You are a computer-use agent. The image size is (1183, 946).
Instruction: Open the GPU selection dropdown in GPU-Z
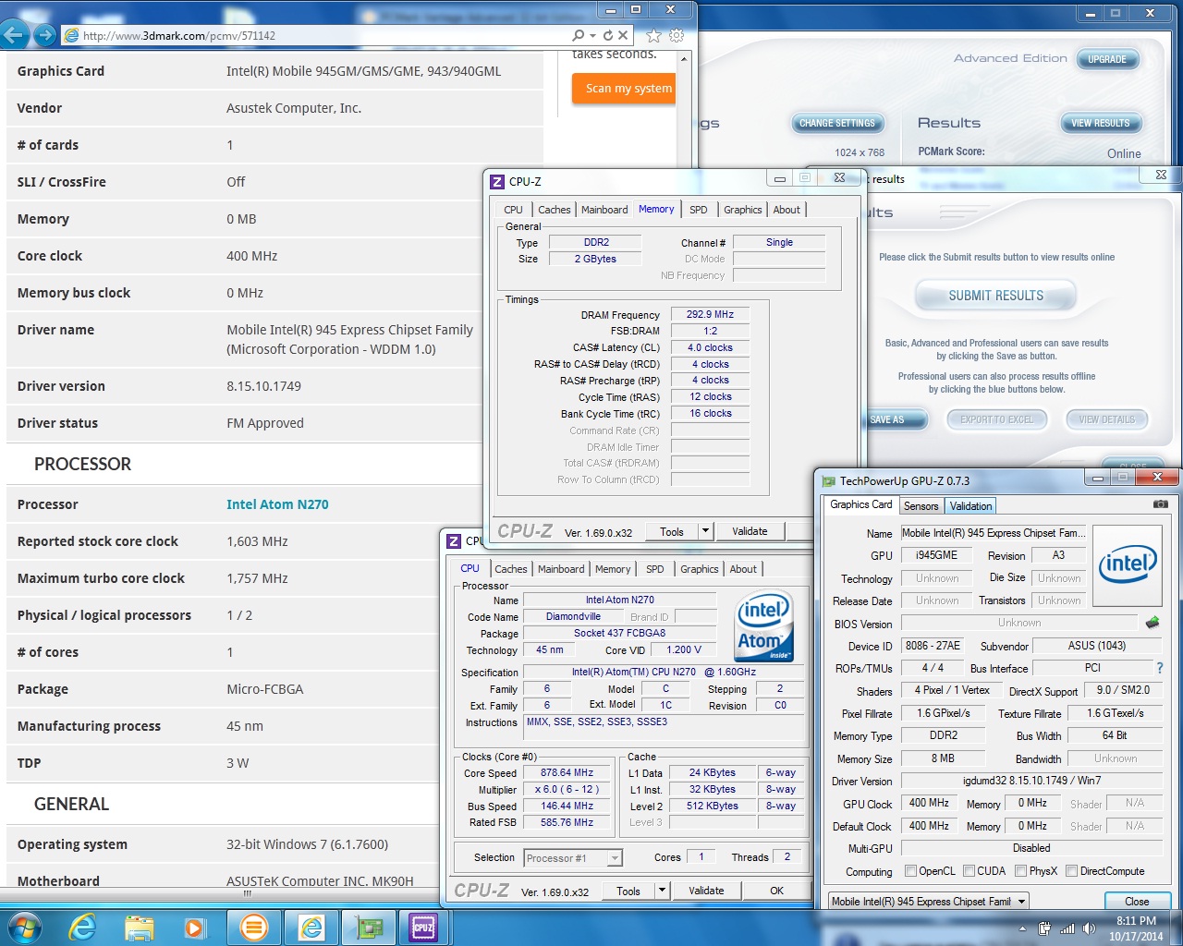tap(1021, 901)
